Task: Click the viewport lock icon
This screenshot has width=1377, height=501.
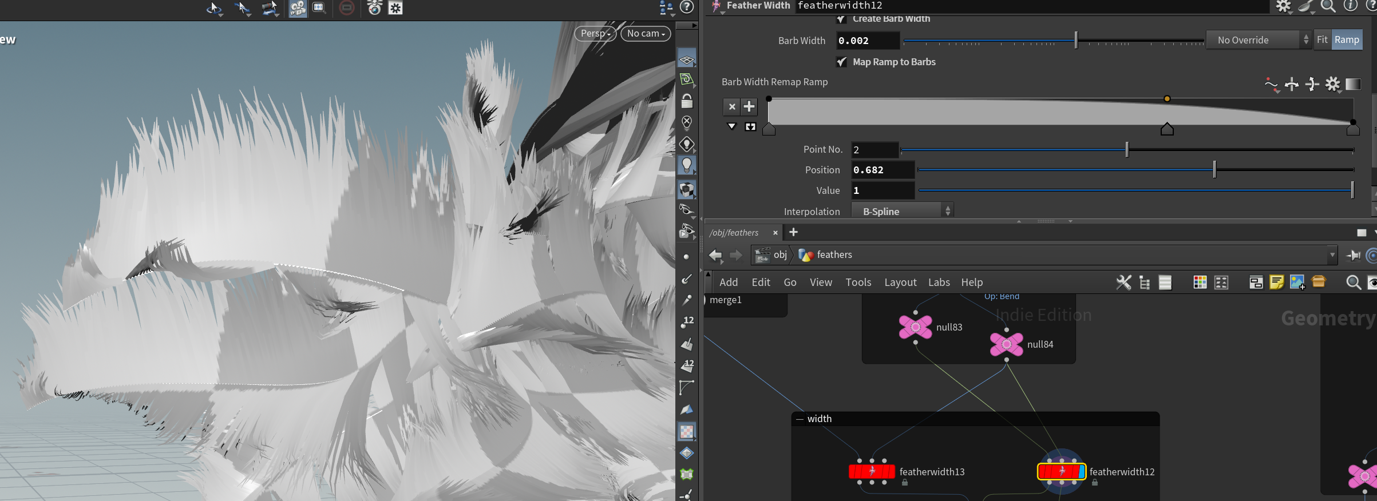Action: [687, 102]
